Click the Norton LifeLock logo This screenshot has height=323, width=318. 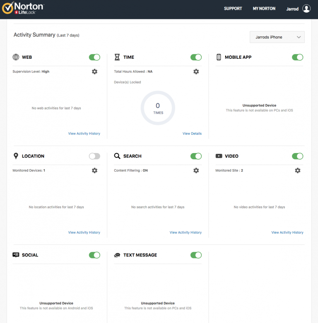[23, 9]
